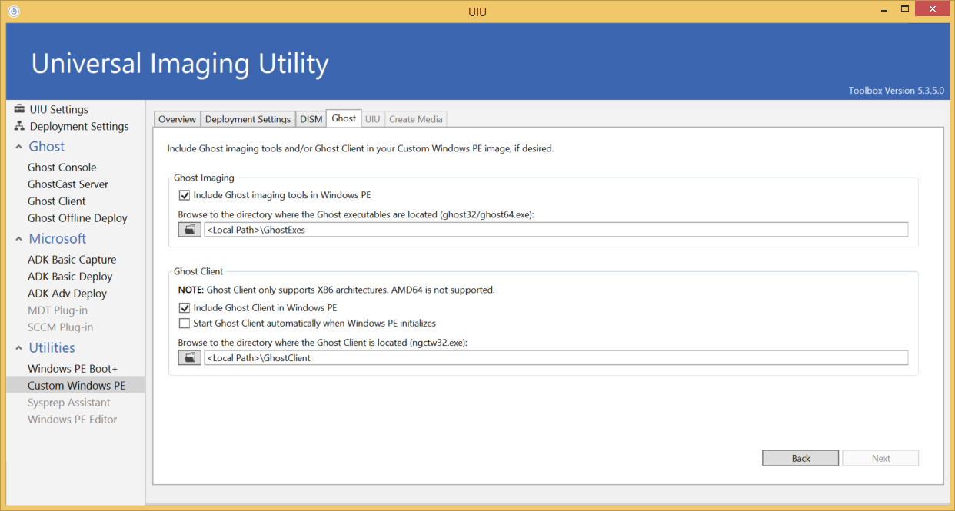Viewport: 955px width, 511px height.
Task: Open Ghost Client sidebar item
Action: (57, 201)
